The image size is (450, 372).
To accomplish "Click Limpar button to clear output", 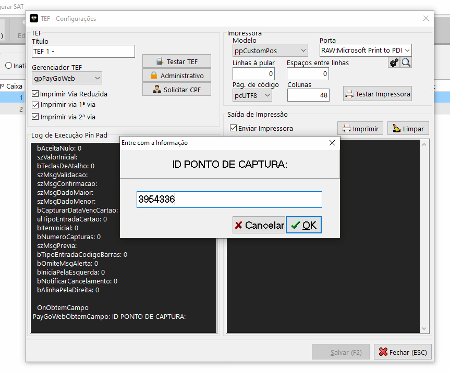I will pos(408,129).
